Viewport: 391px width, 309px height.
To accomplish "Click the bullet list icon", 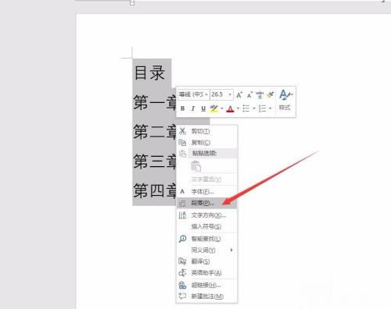I will coord(246,108).
